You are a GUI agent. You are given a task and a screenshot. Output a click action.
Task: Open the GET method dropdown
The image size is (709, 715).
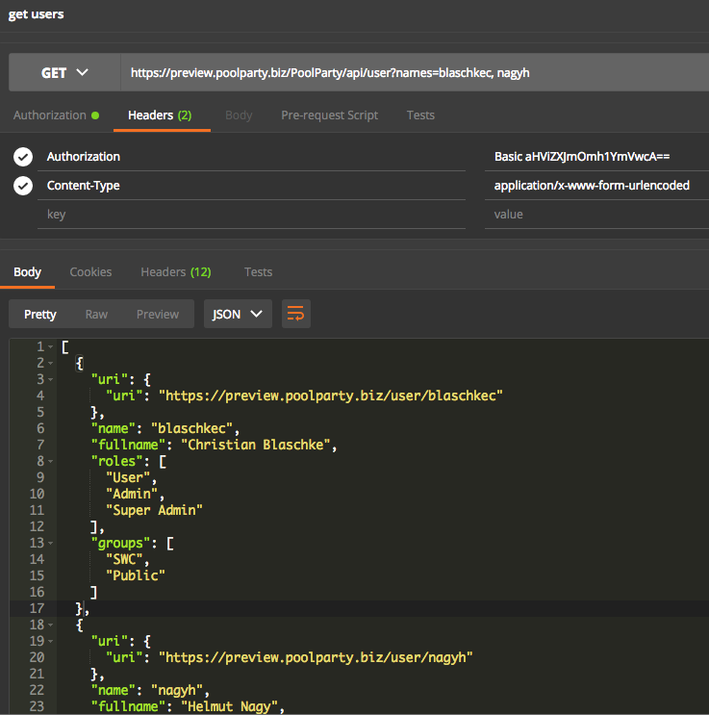[x=64, y=73]
